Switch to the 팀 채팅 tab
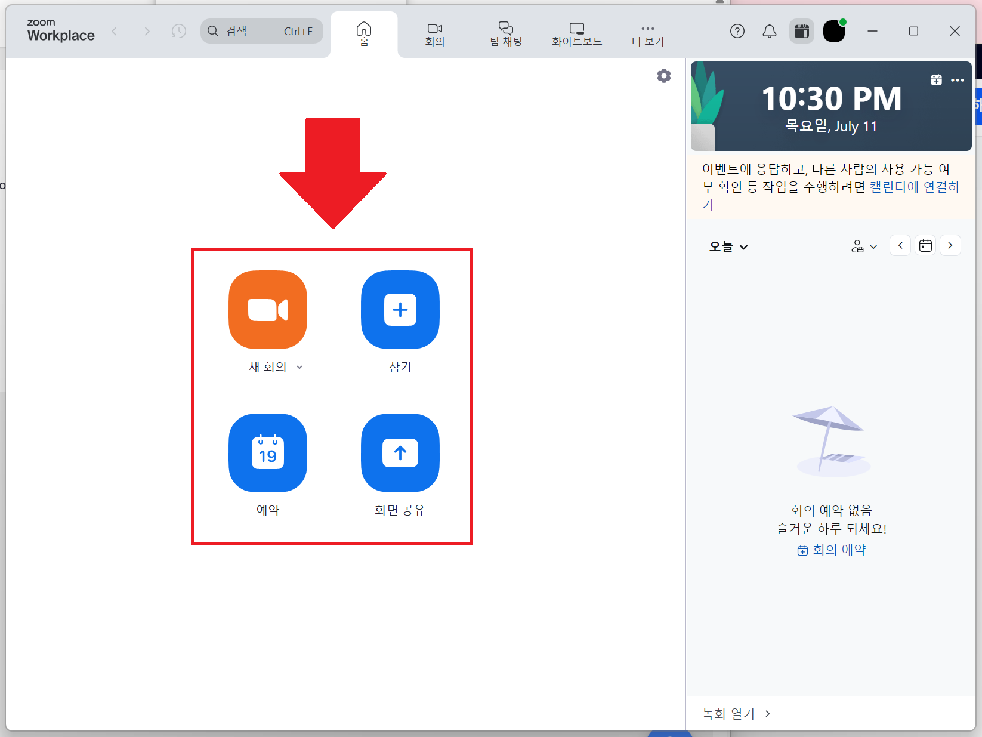Screen dimensions: 982x737 (x=505, y=34)
